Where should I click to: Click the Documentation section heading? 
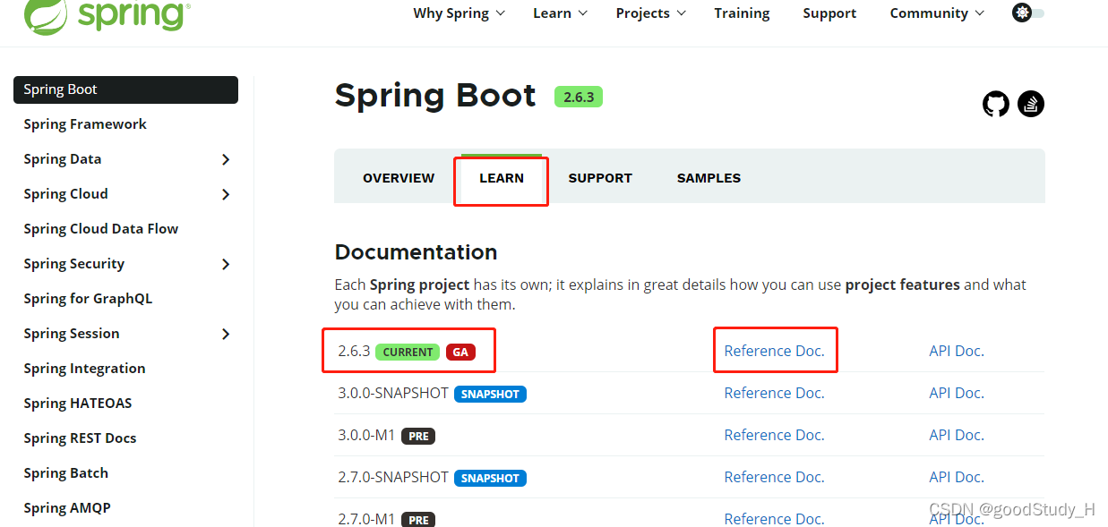pyautogui.click(x=416, y=252)
